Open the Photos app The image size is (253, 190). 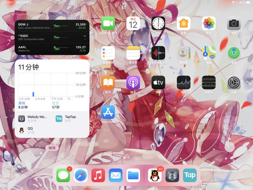click(209, 23)
